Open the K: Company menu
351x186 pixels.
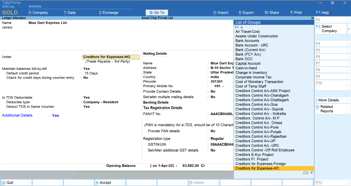(38, 13)
